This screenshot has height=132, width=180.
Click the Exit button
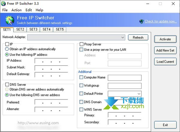[165, 125]
